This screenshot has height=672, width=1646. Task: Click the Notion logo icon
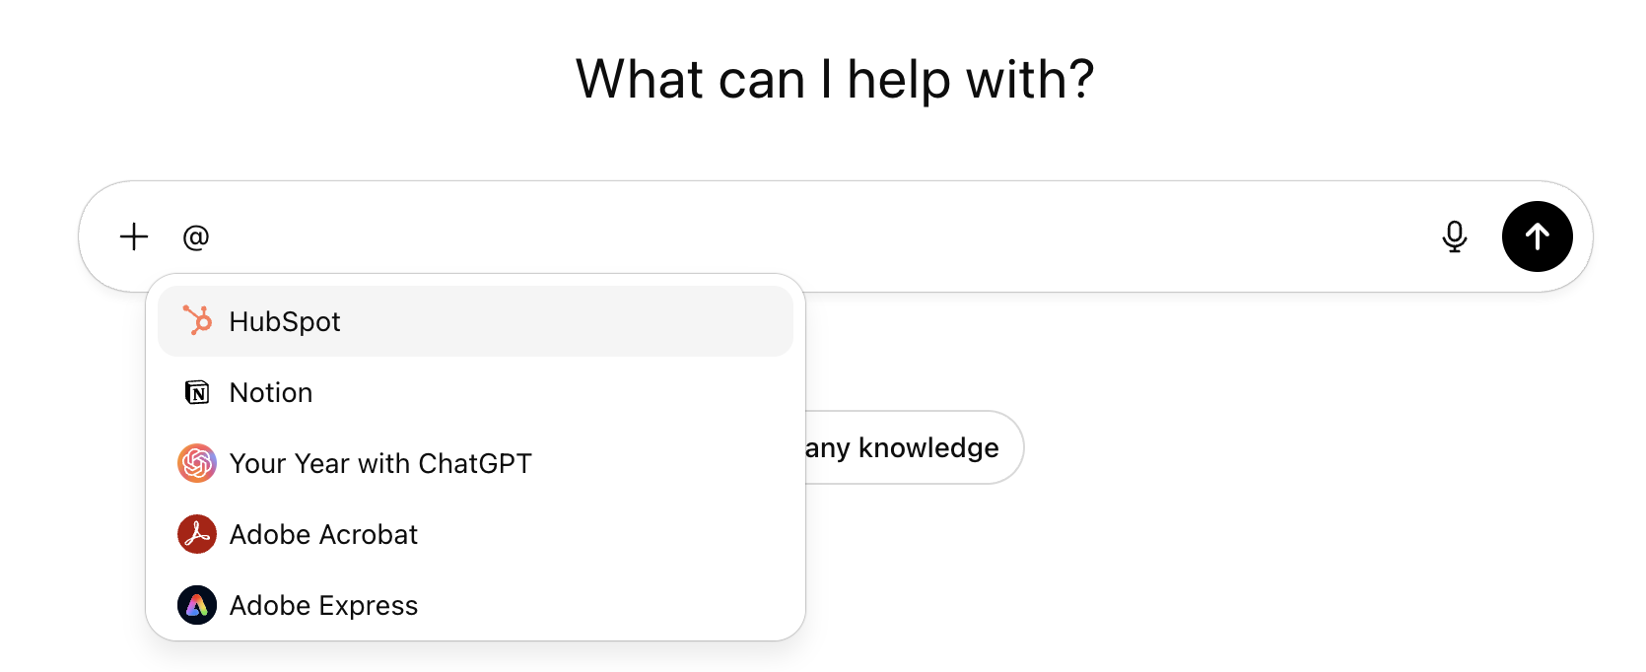(197, 391)
